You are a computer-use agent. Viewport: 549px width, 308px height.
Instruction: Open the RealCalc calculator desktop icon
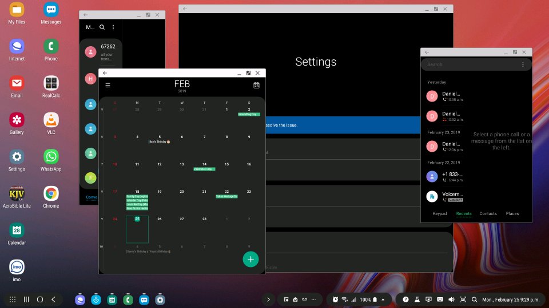pos(51,83)
